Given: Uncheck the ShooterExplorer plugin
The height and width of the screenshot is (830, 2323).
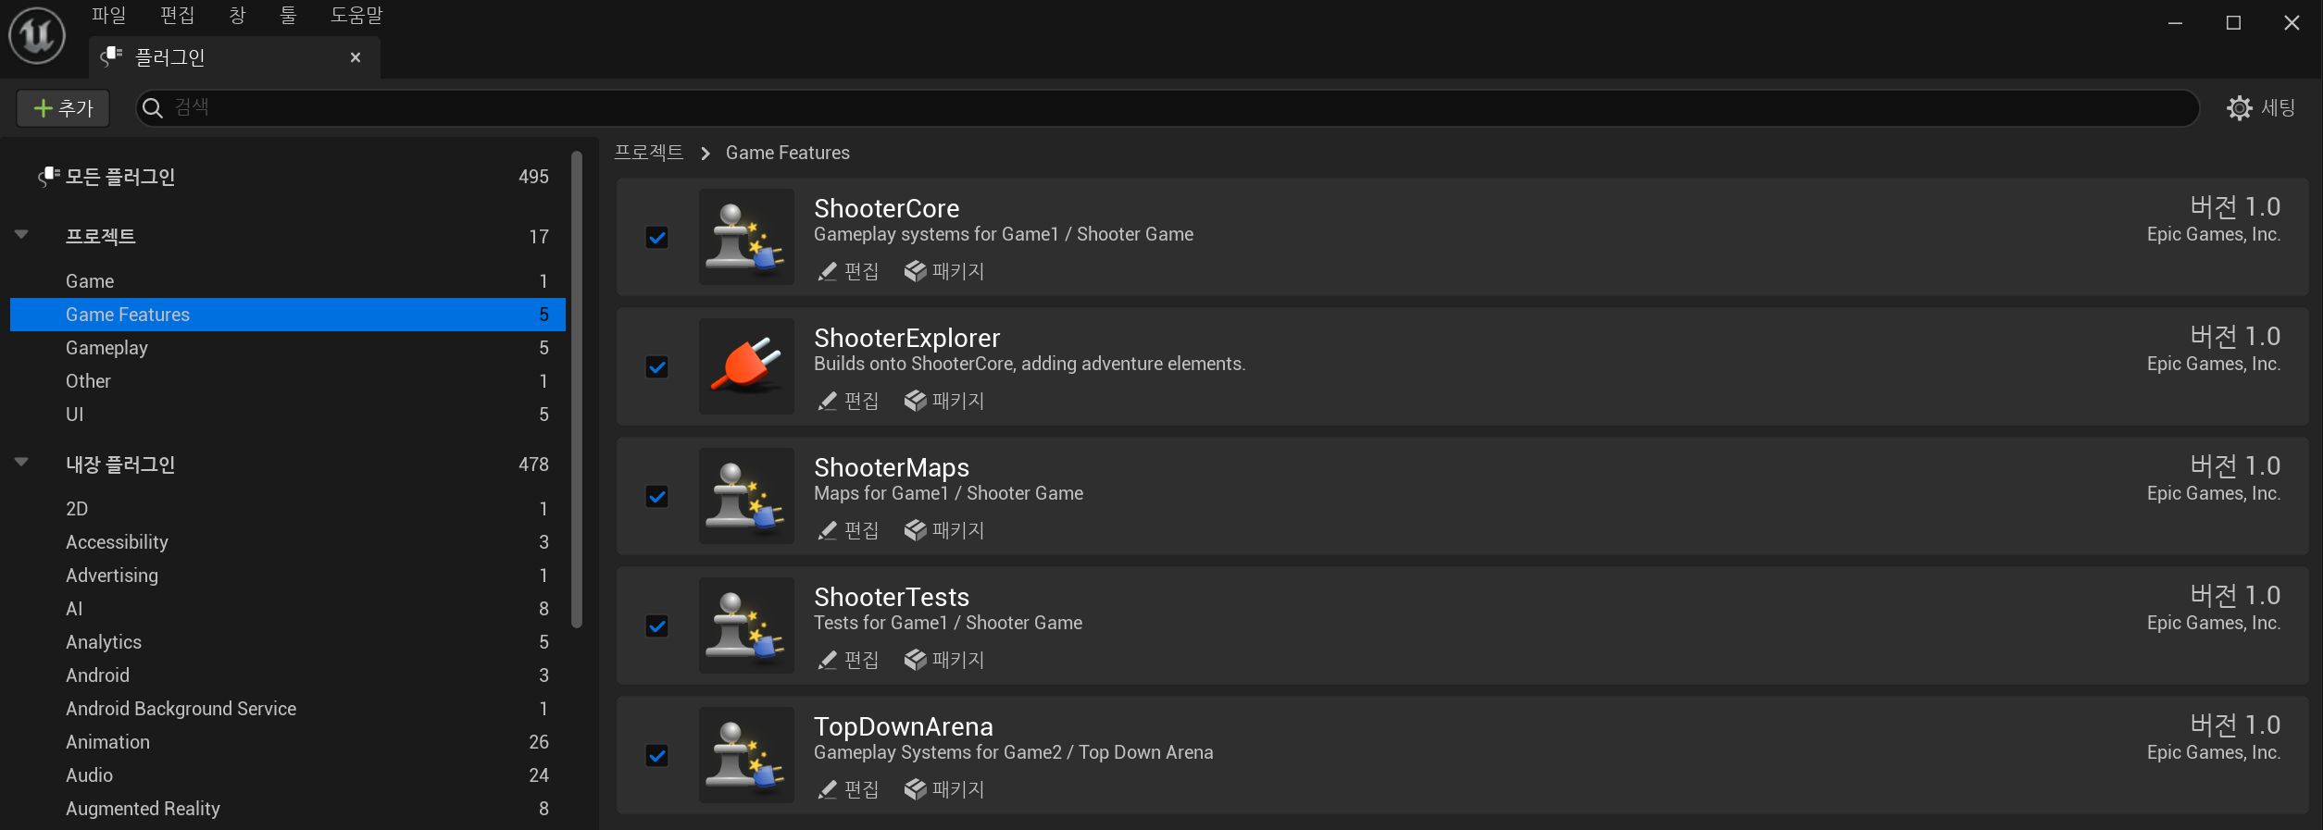Looking at the screenshot, I should pyautogui.click(x=656, y=367).
